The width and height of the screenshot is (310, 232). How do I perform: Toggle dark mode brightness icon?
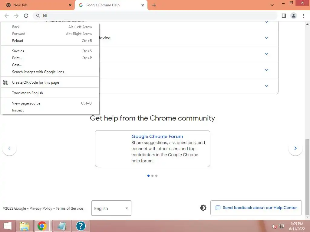[x=203, y=208]
